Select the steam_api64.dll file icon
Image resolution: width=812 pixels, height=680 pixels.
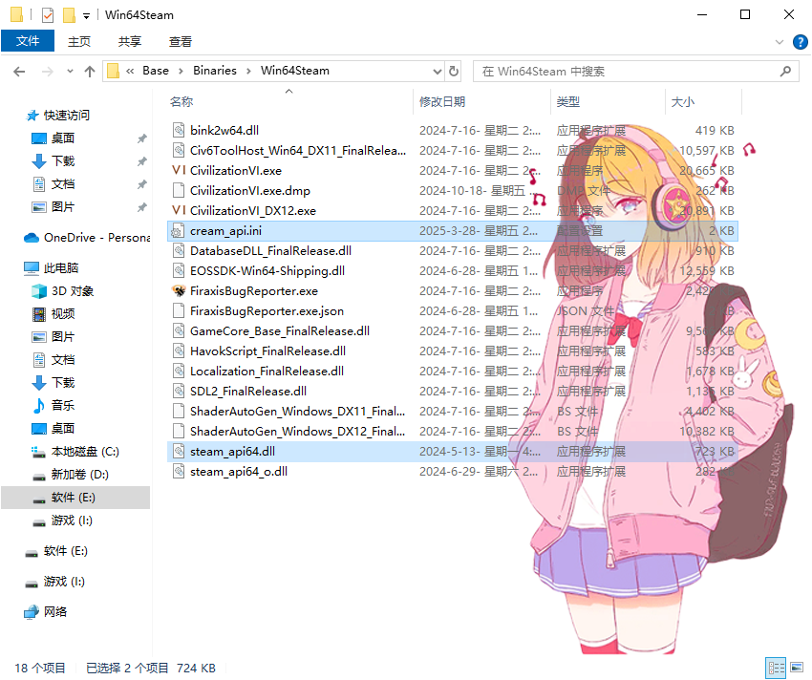click(178, 451)
